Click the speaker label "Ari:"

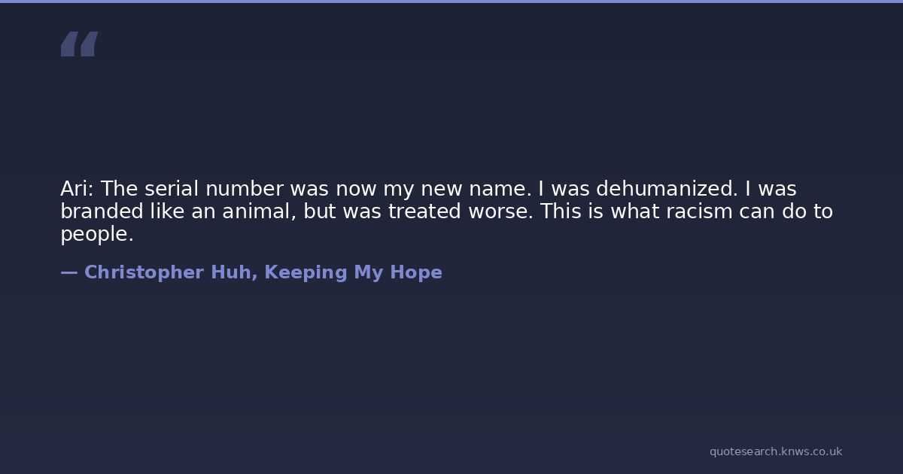click(x=78, y=189)
